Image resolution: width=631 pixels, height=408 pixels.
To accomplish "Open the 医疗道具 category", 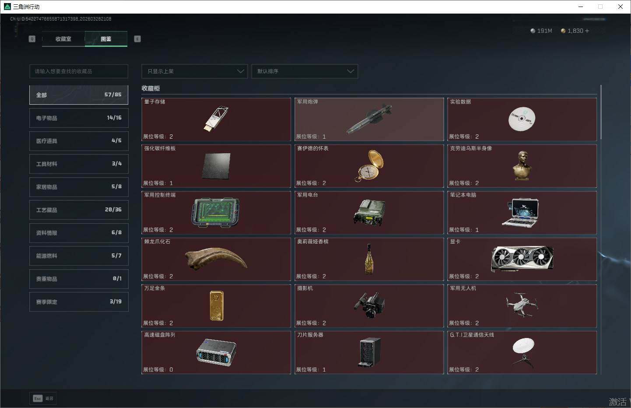I will [x=79, y=141].
